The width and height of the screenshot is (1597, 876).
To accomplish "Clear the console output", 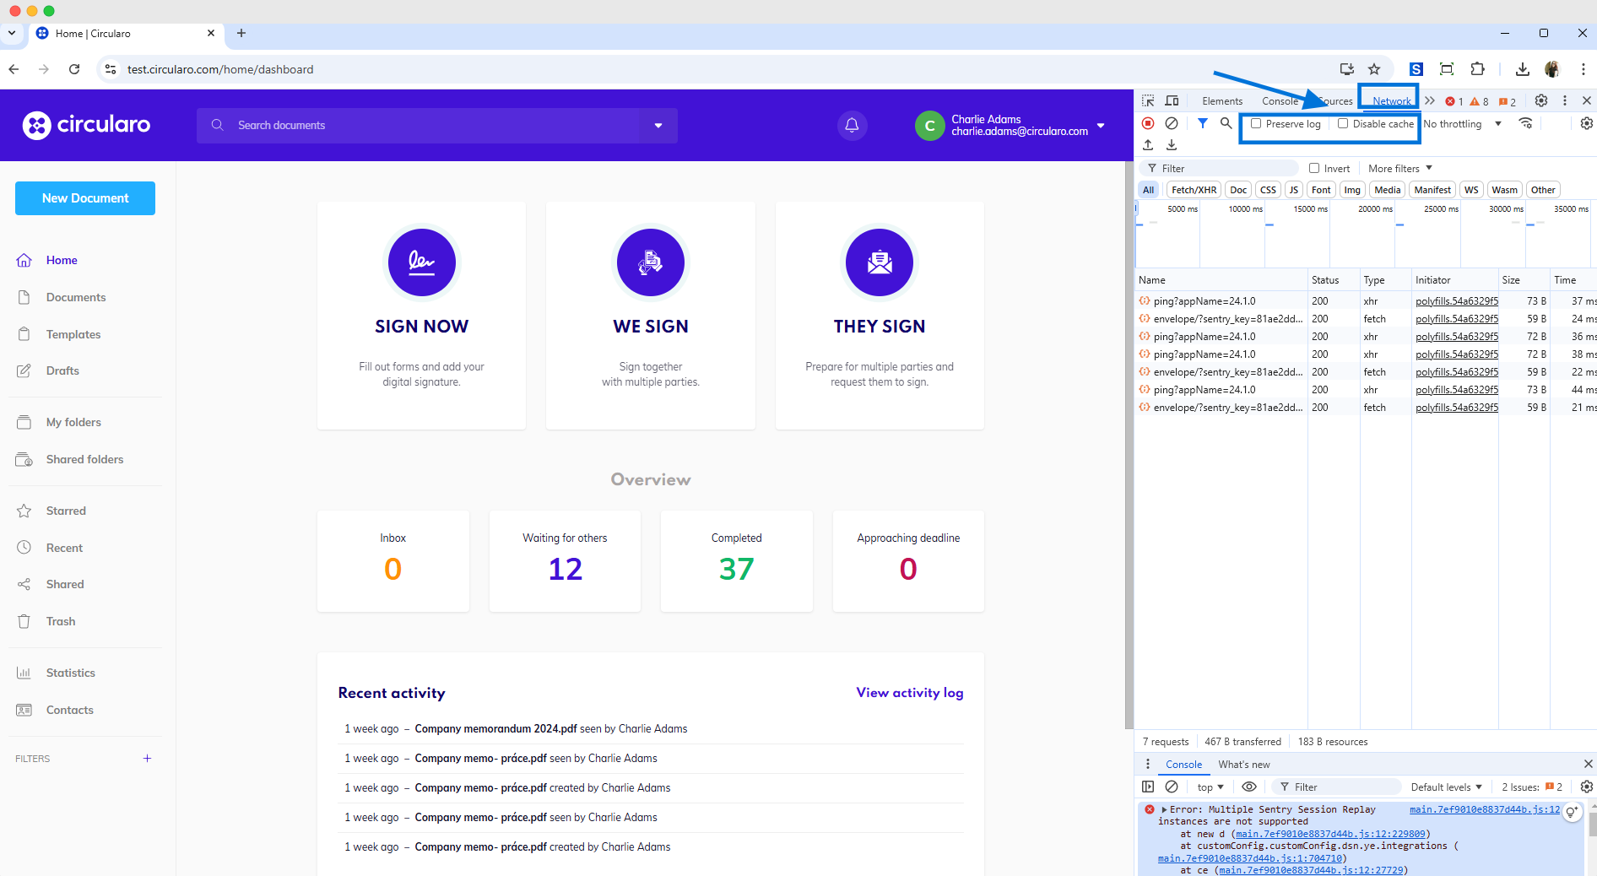I will pos(1172,787).
